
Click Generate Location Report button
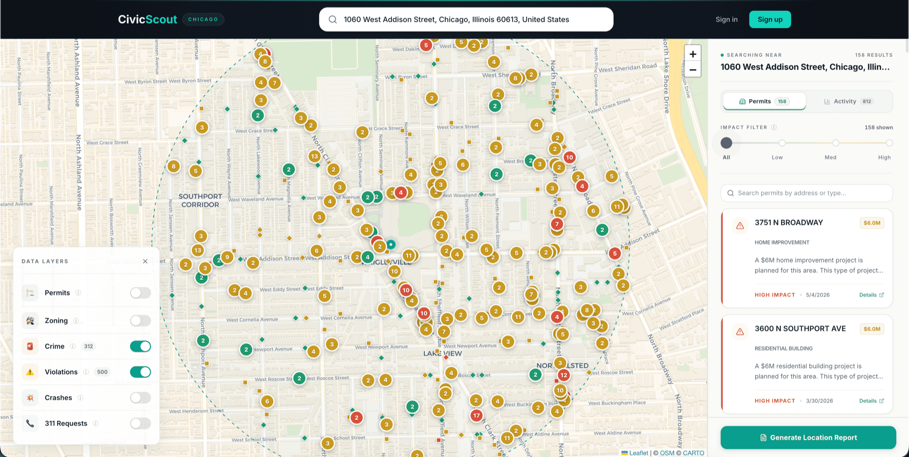click(x=808, y=438)
